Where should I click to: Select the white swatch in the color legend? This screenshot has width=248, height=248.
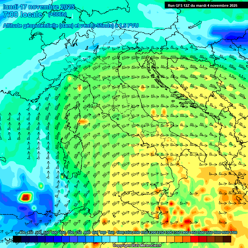pyautogui.click(x=114, y=239)
